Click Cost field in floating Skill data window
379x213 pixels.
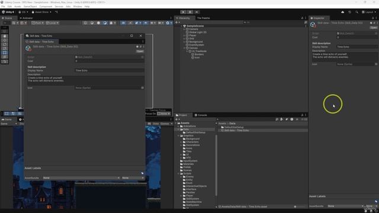[x=110, y=61]
